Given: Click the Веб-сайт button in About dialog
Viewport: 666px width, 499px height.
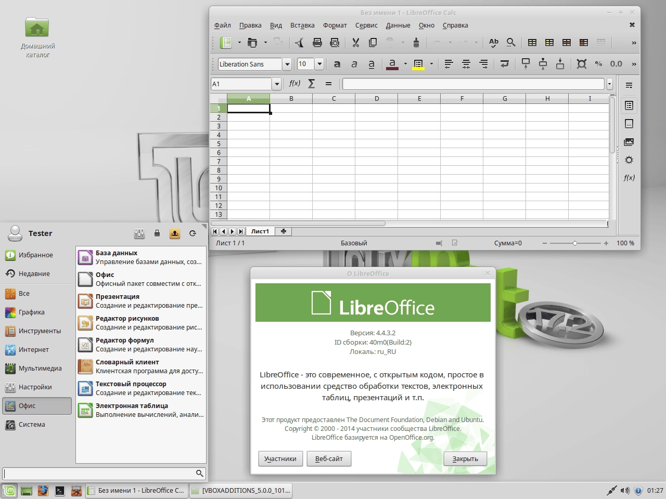Looking at the screenshot, I should coord(329,459).
